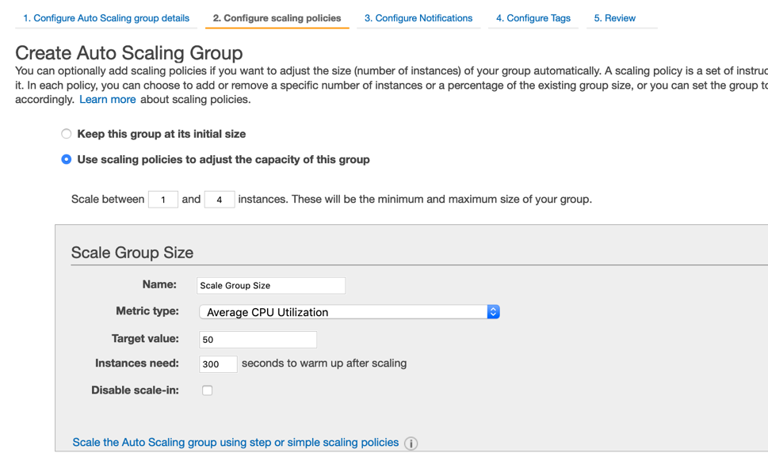Select Keep this group at its initial size
768x453 pixels.
tap(66, 134)
